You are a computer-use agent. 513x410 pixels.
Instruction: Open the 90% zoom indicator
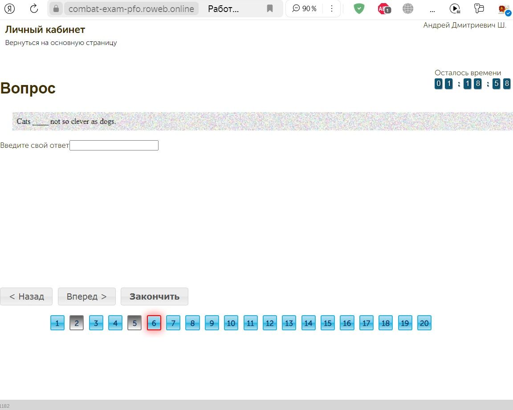point(304,8)
